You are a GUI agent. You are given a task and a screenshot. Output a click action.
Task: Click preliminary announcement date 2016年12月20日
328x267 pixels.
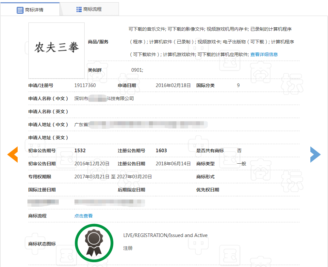(x=92, y=164)
